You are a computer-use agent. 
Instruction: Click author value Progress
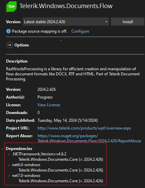(x=45, y=97)
